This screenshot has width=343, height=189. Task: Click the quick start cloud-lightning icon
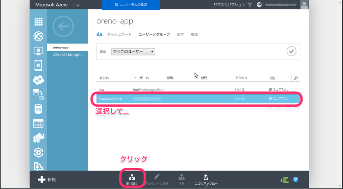(99, 34)
